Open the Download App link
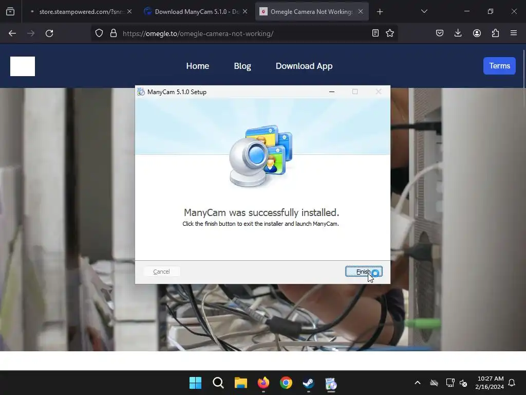 click(x=304, y=66)
